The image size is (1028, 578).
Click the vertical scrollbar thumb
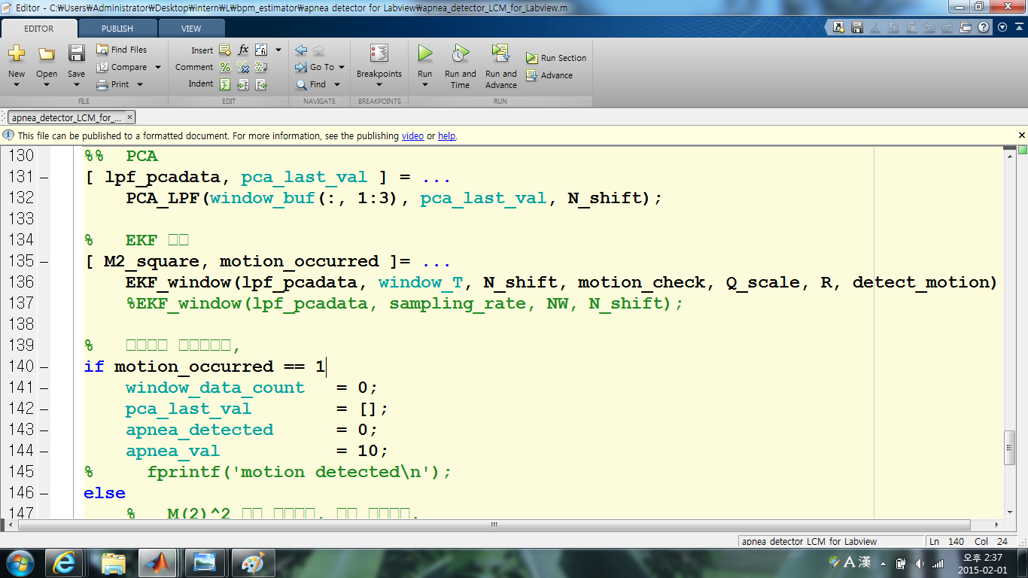1010,449
